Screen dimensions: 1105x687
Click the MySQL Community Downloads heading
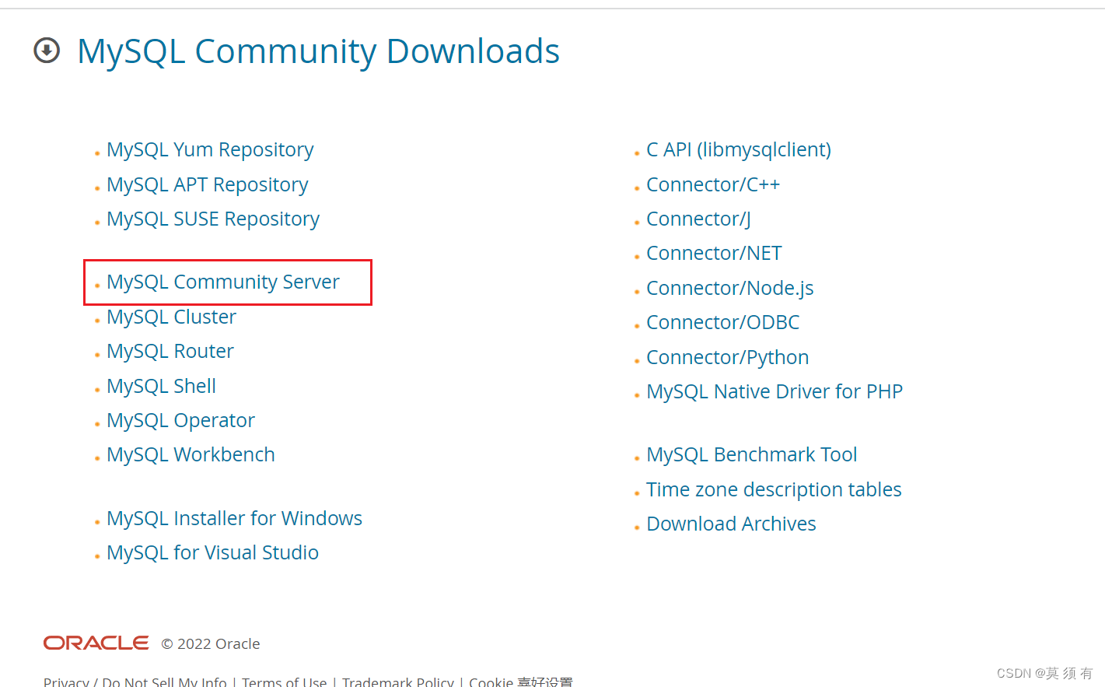click(x=318, y=51)
